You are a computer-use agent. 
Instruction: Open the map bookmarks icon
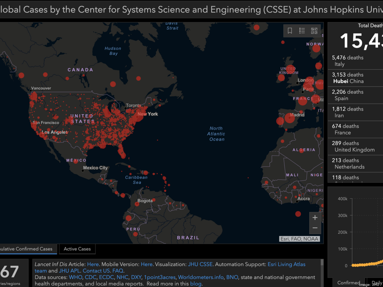pyautogui.click(x=290, y=31)
